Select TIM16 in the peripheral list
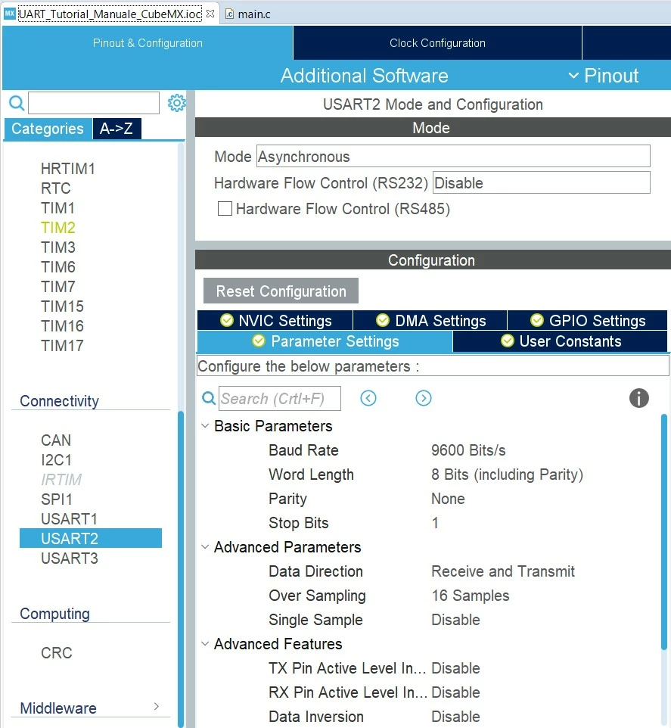The width and height of the screenshot is (671, 728). coord(62,326)
